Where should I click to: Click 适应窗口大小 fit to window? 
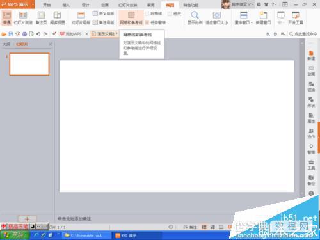217,18
